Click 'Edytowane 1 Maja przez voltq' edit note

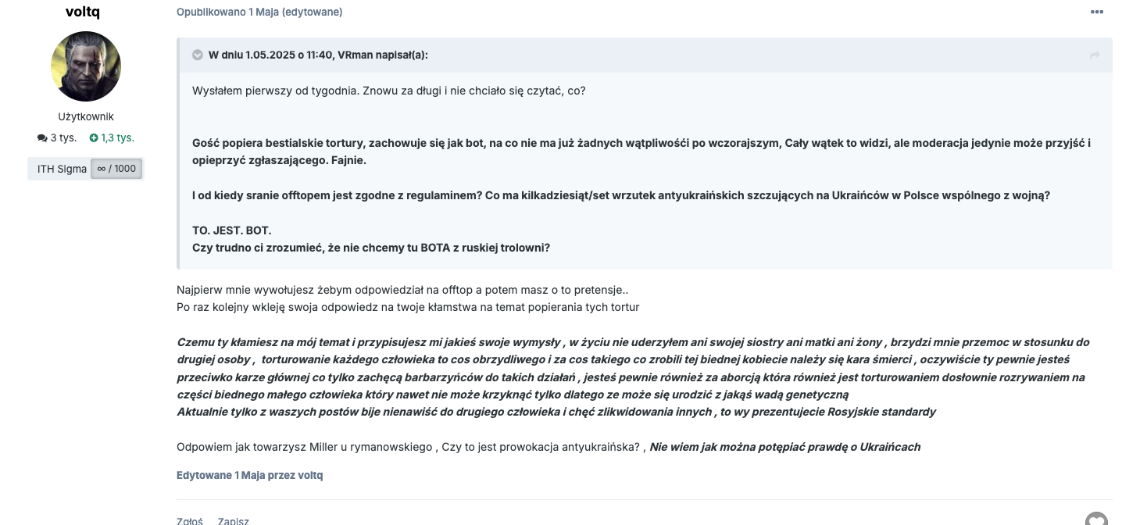pyautogui.click(x=249, y=475)
